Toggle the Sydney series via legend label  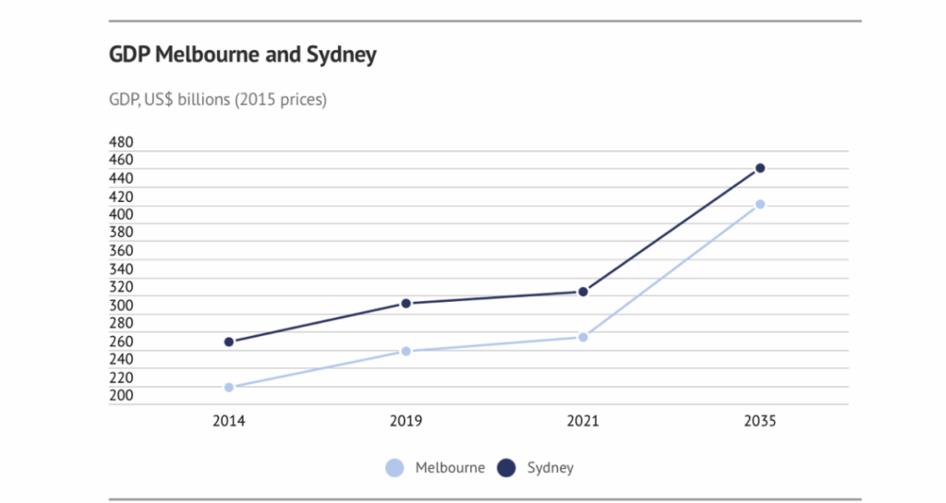click(x=551, y=468)
